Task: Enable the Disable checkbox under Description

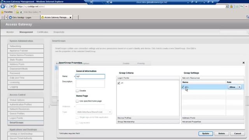Action: [x=77, y=91]
